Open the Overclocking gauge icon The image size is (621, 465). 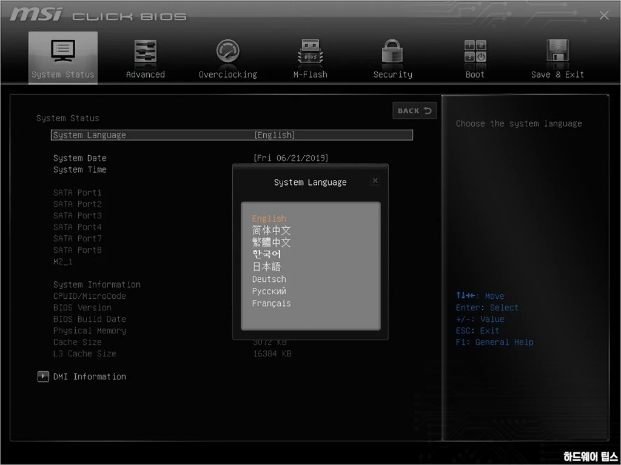point(228,51)
